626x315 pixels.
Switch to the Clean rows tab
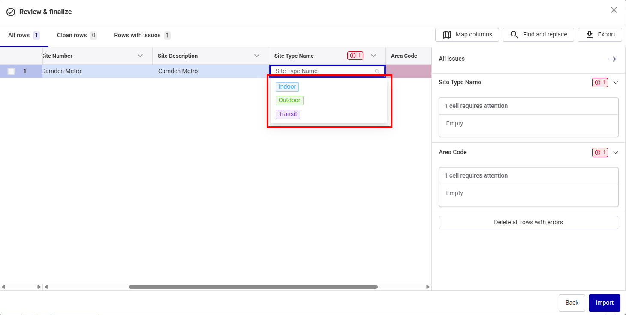click(76, 35)
